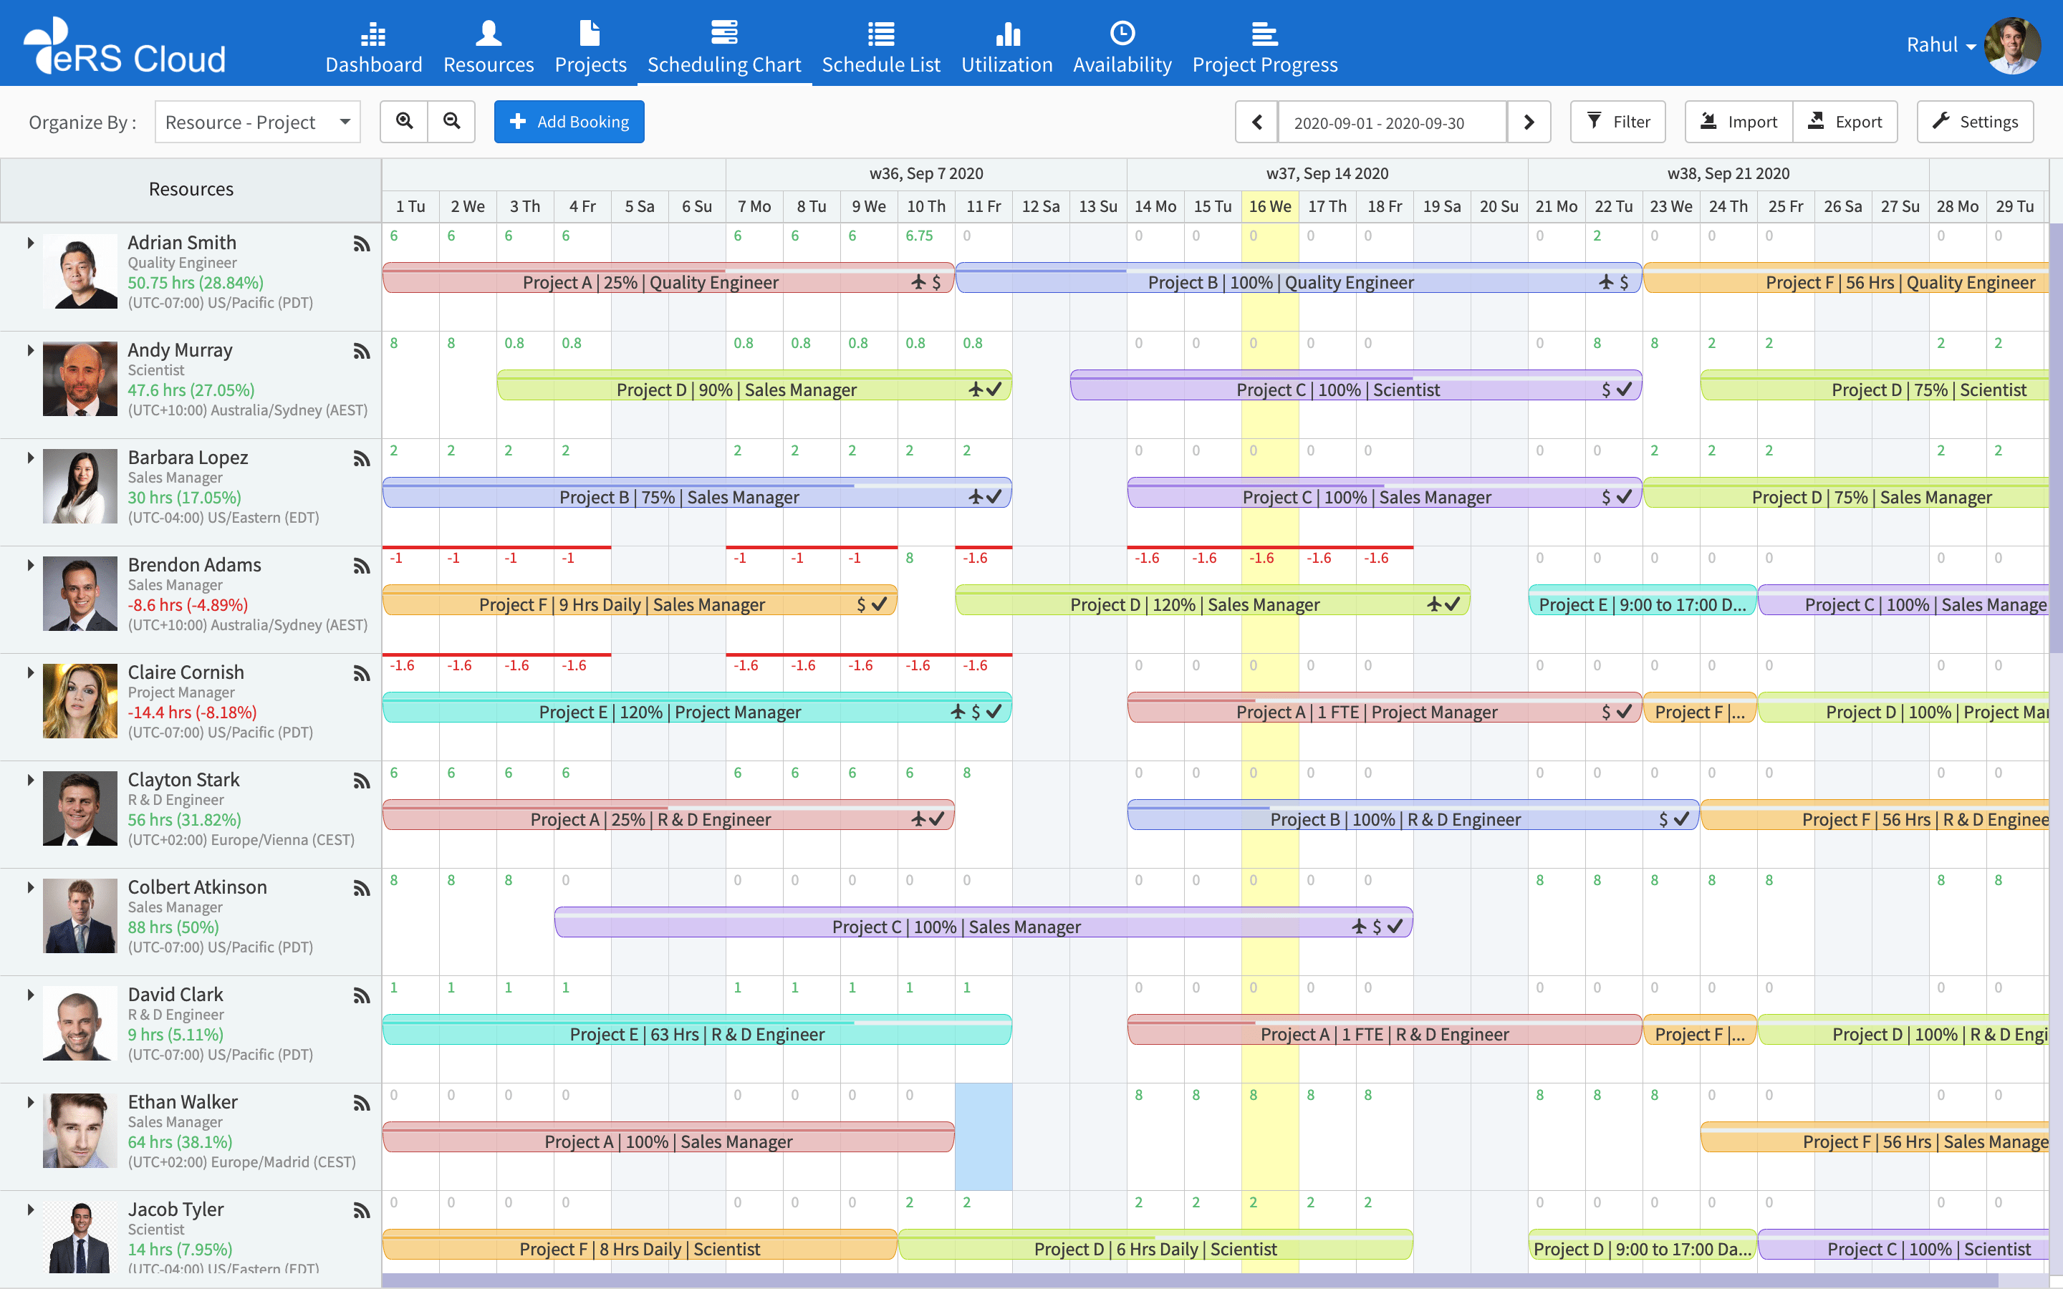Click the zoom in magnifier icon
This screenshot has height=1289, width=2063.
point(404,120)
